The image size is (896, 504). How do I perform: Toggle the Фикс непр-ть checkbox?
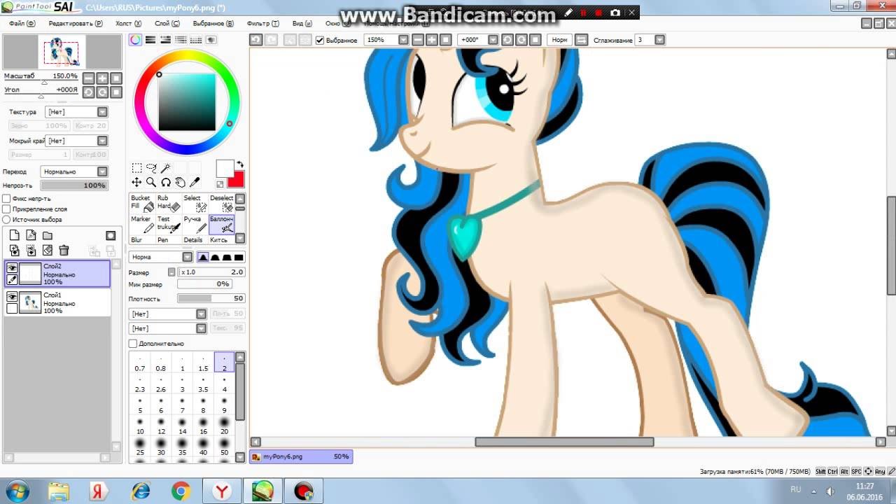coord(7,198)
